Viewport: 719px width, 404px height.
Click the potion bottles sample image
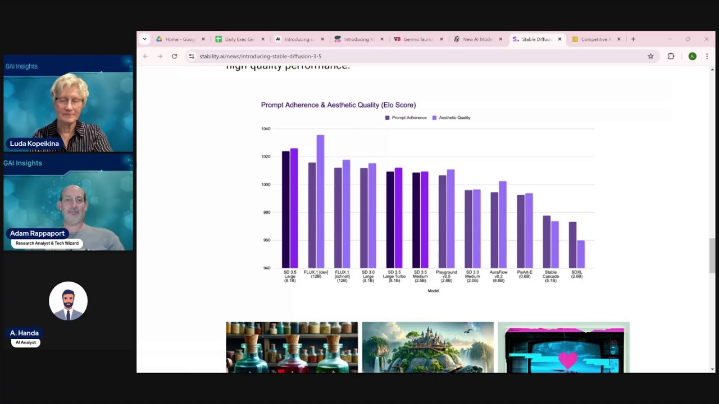tap(292, 347)
